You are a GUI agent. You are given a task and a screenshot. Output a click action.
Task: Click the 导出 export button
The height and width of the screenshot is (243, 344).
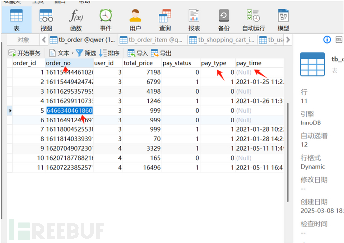(161, 53)
